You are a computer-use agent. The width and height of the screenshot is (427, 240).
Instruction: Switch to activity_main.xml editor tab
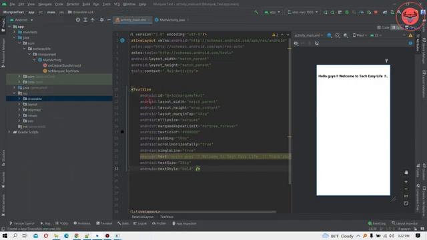(x=132, y=20)
